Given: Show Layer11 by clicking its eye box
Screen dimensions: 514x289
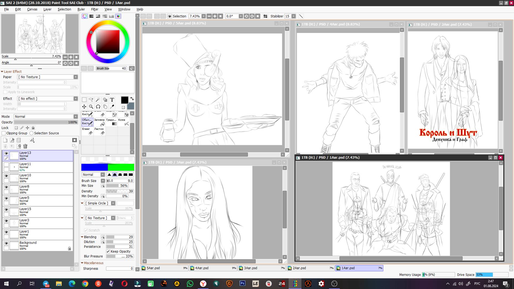Looking at the screenshot, I should coord(6,165).
